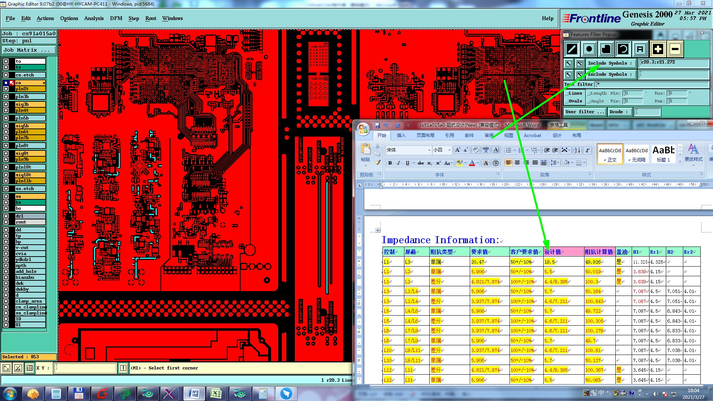Select Positive polarity plus icon
Image resolution: width=713 pixels, height=401 pixels.
[658, 49]
